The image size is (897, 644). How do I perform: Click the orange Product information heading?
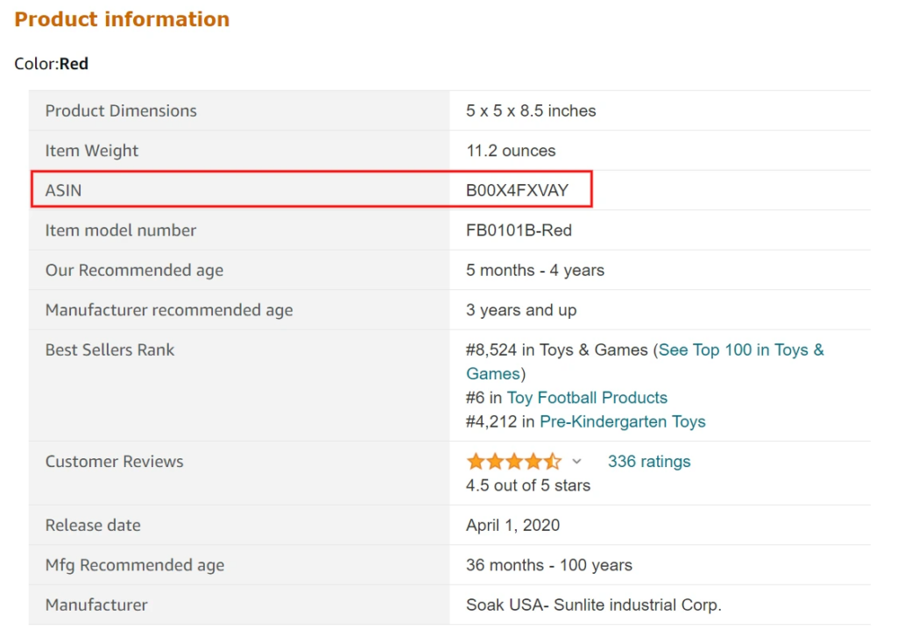click(x=121, y=18)
